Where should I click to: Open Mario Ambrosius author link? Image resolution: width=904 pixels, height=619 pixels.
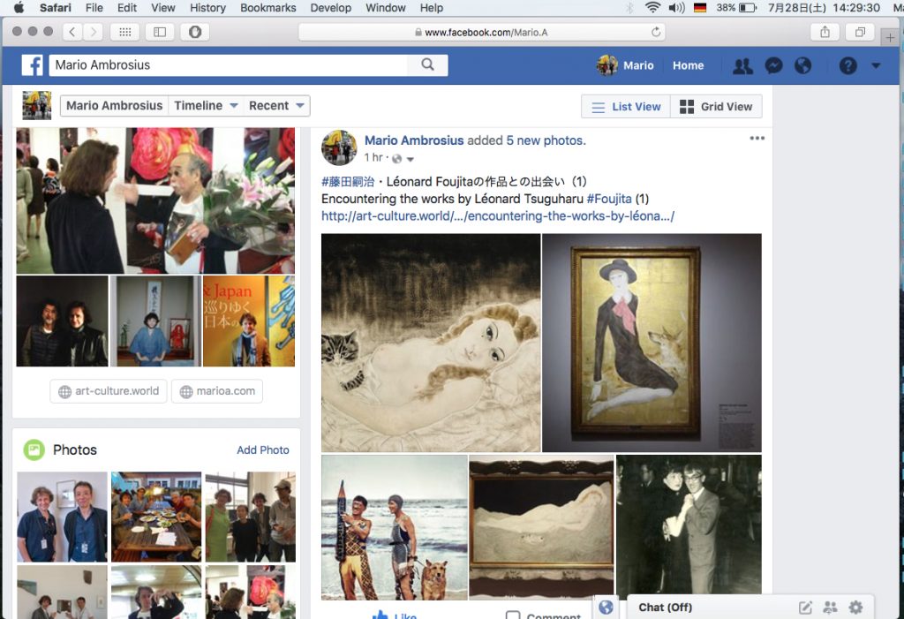click(x=414, y=140)
